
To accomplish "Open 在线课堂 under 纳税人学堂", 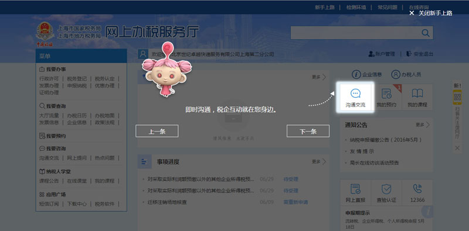I will pyautogui.click(x=77, y=181).
